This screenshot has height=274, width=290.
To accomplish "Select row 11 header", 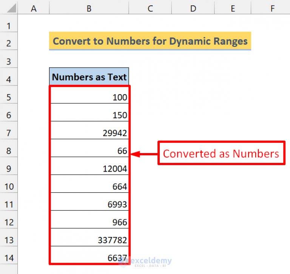I will tap(9, 201).
